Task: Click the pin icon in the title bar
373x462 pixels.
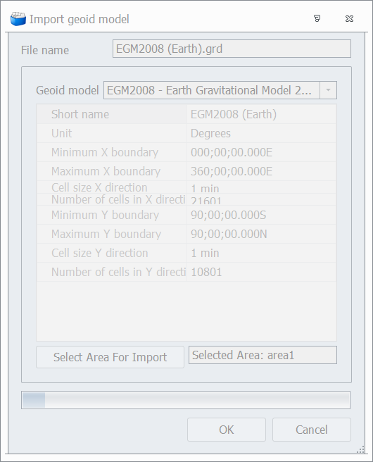Action: coord(317,18)
